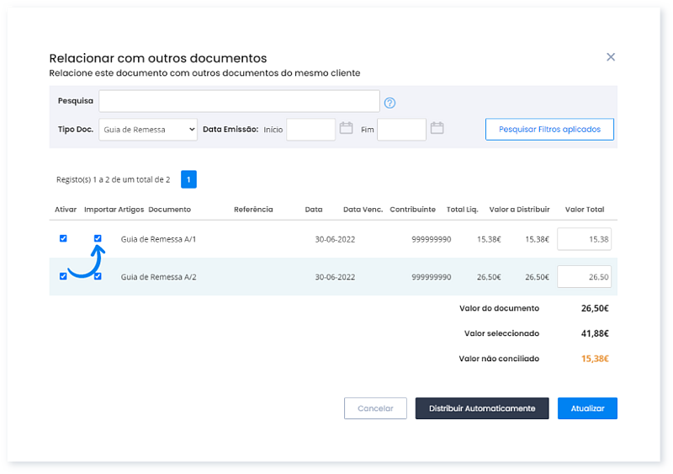Viewport: 673px width, 474px height.
Task: Expand the Tipo Doc. dropdown
Action: [148, 130]
